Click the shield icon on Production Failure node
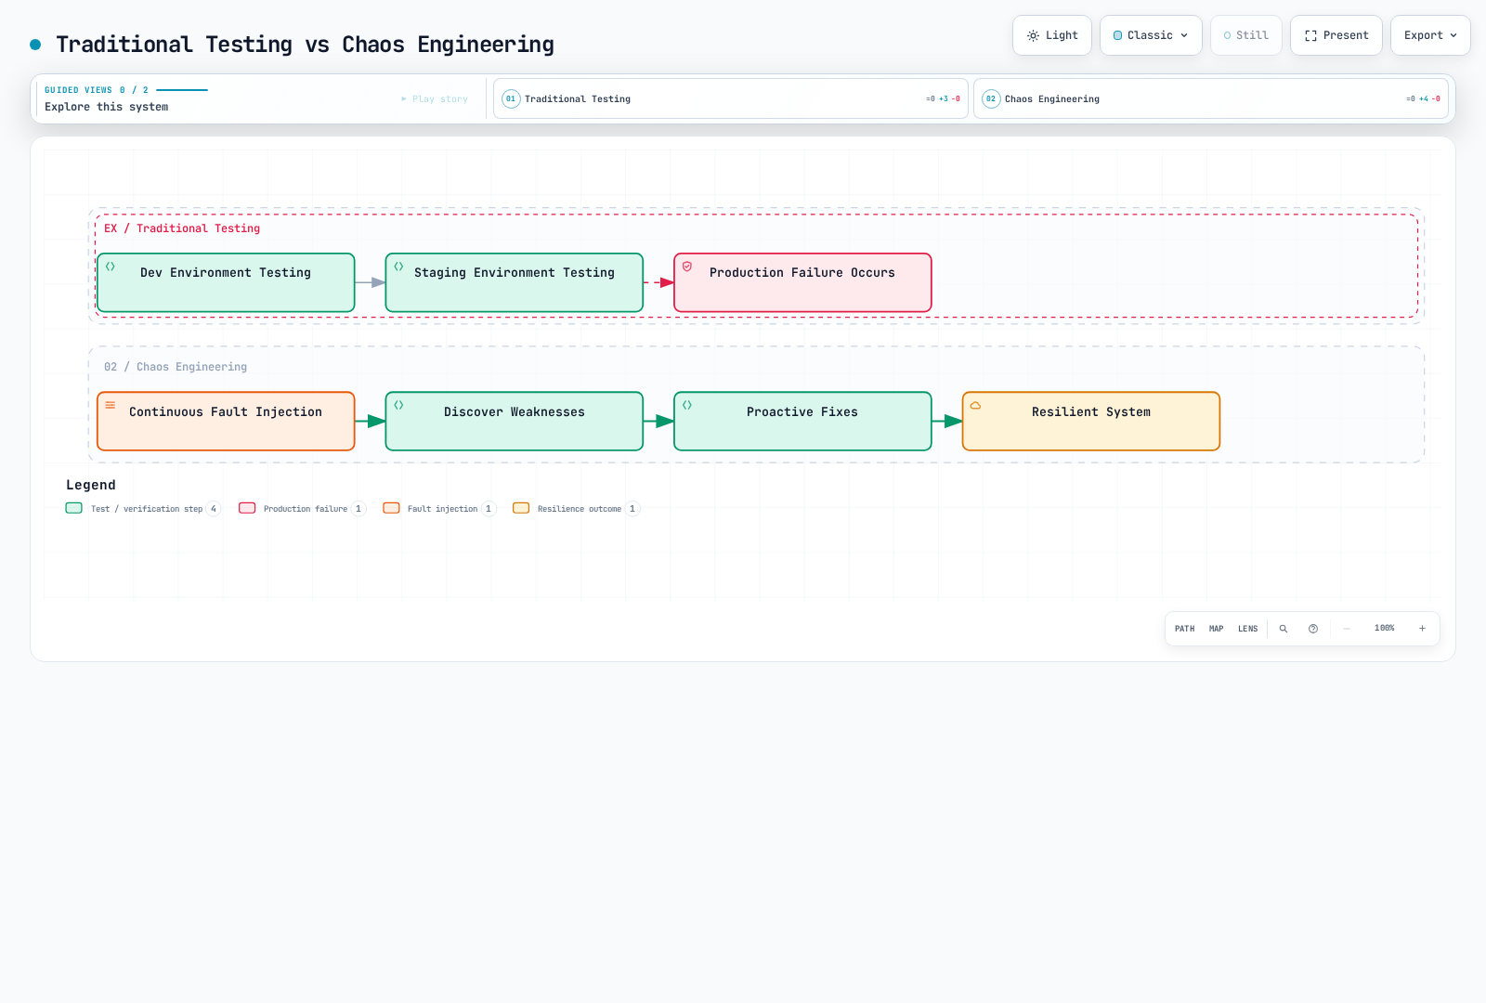 (x=687, y=267)
